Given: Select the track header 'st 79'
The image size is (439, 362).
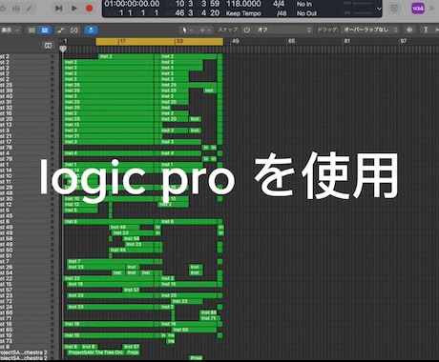Looking at the screenshot, I should tap(28, 159).
